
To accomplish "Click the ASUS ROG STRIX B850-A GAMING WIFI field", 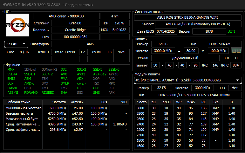I will [x=188, y=17].
